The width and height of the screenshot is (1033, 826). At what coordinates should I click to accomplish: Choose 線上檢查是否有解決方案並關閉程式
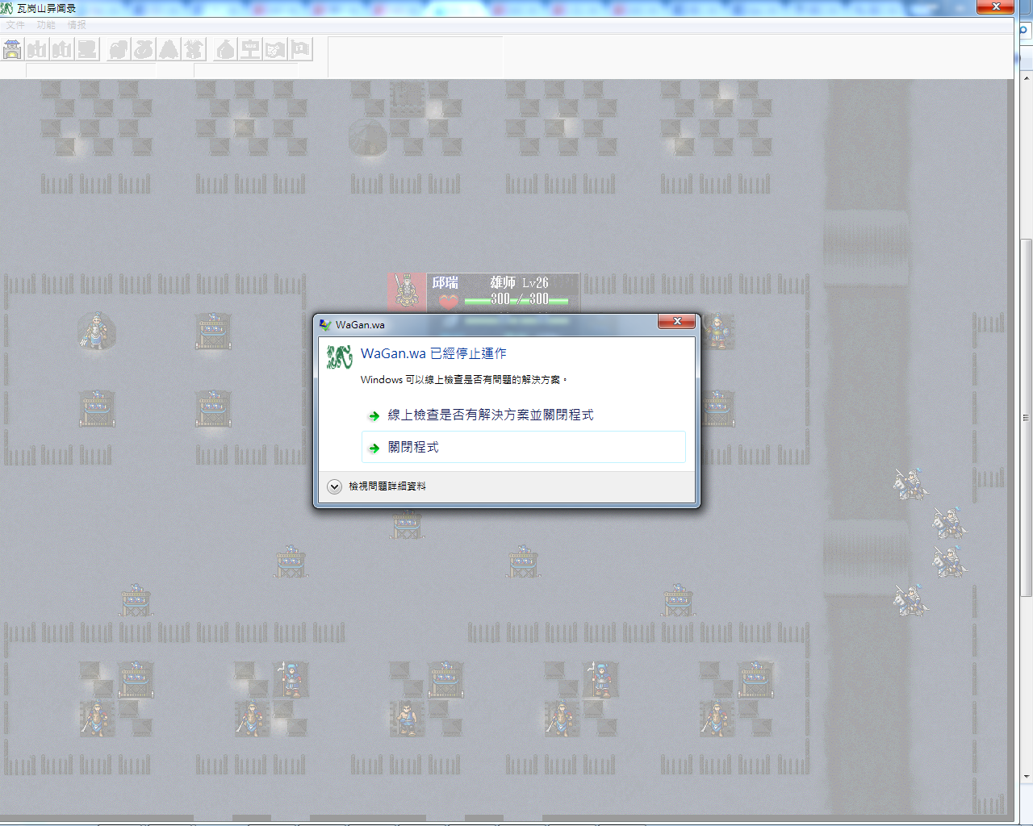524,415
